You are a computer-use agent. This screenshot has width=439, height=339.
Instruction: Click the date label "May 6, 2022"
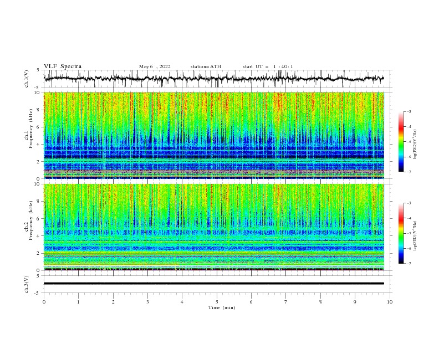click(155, 66)
